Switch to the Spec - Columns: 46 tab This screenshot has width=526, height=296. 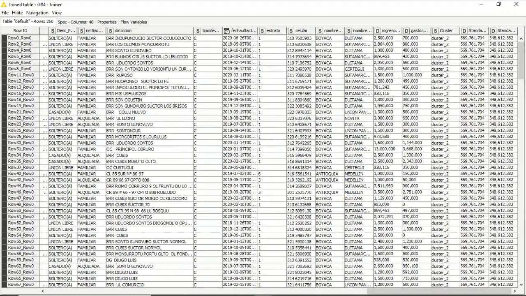76,22
